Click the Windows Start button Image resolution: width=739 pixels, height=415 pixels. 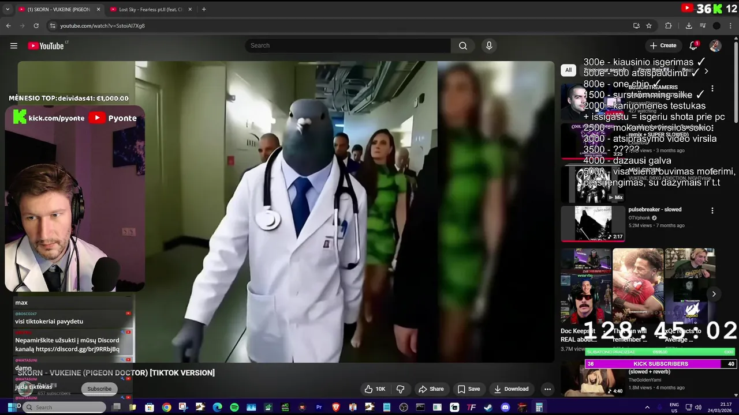tap(12, 407)
